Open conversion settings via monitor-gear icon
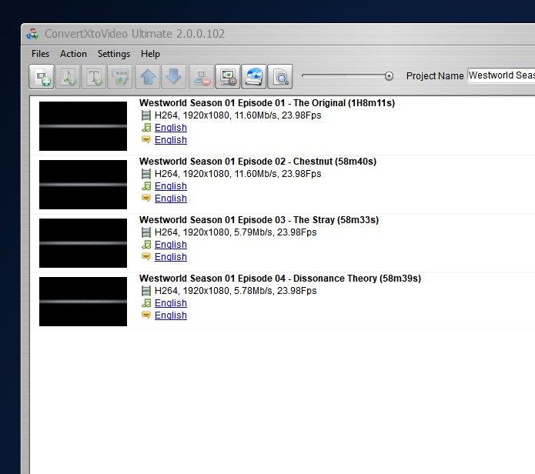 [x=228, y=77]
